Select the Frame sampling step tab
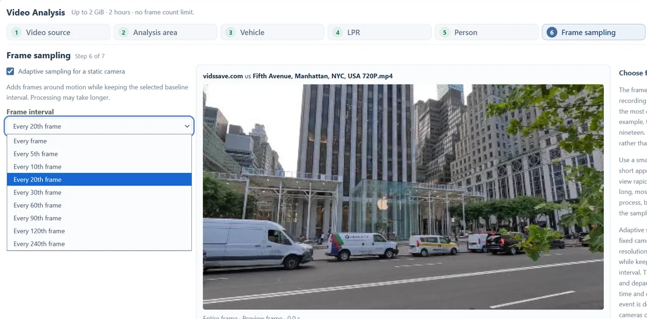647x319 pixels. 593,32
